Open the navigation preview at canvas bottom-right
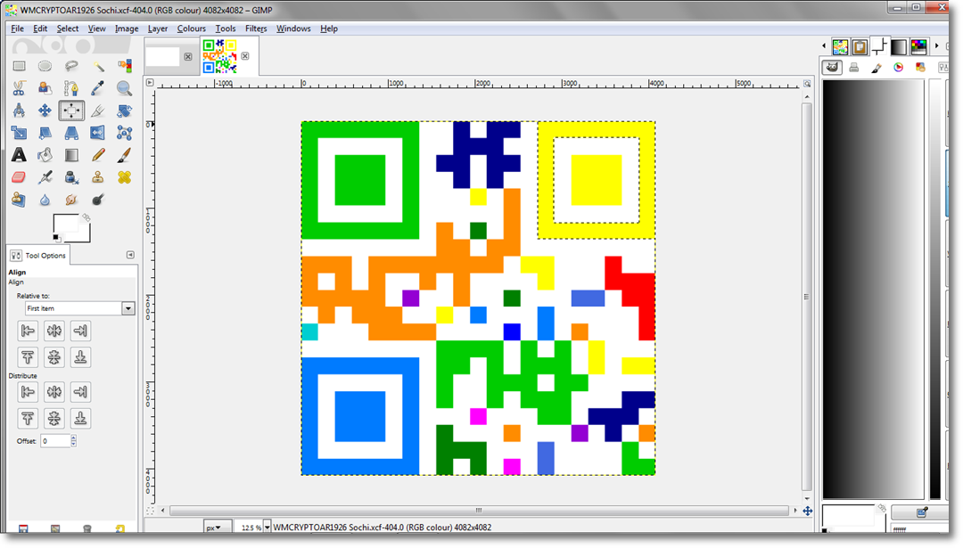Image resolution: width=963 pixels, height=548 pixels. (807, 511)
